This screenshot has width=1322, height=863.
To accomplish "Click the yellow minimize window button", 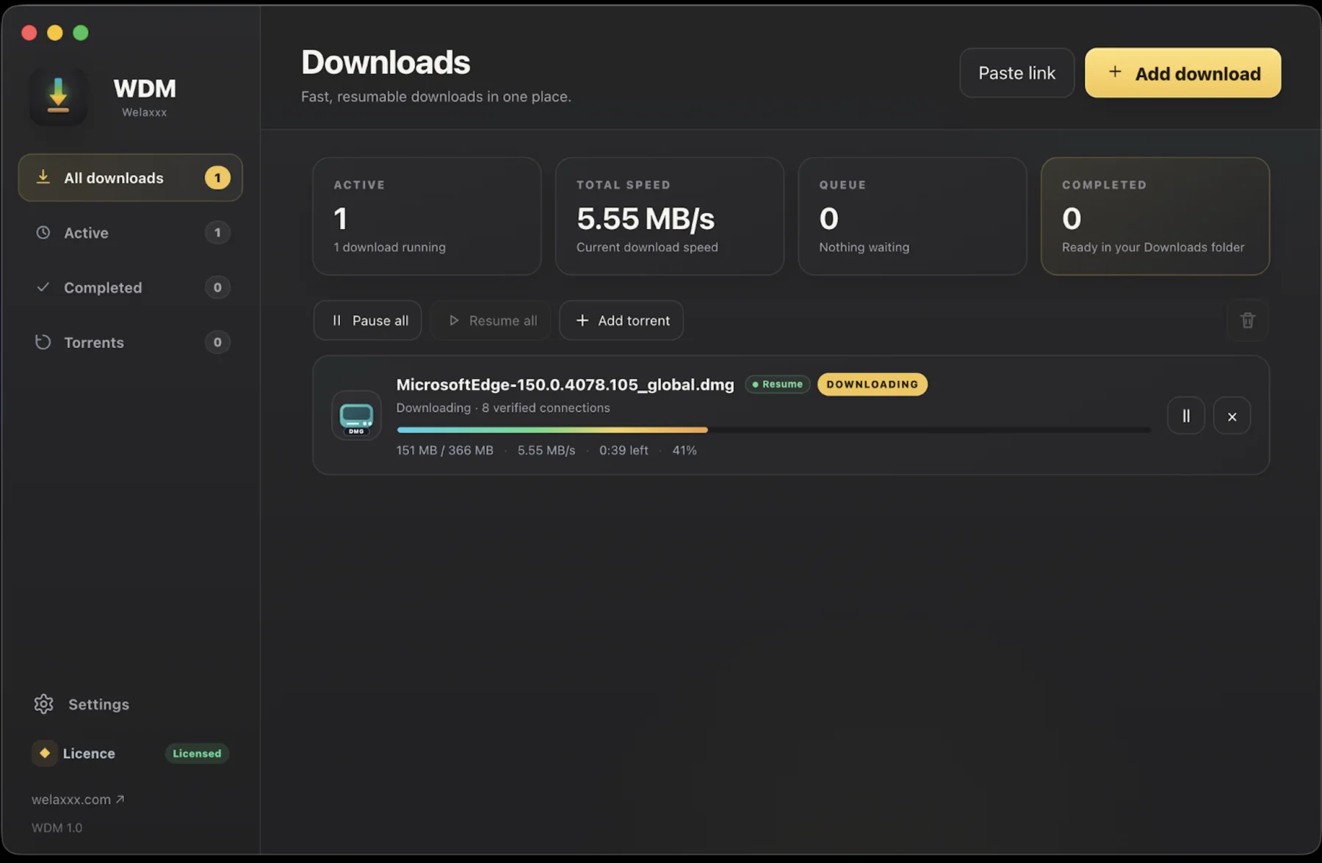I will tap(55, 32).
